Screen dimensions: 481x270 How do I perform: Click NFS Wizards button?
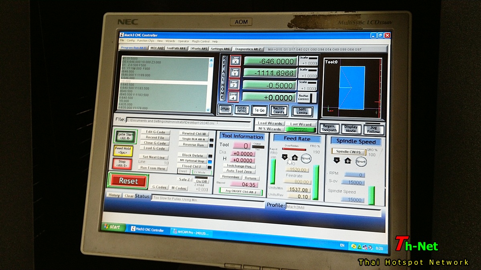pyautogui.click(x=269, y=129)
